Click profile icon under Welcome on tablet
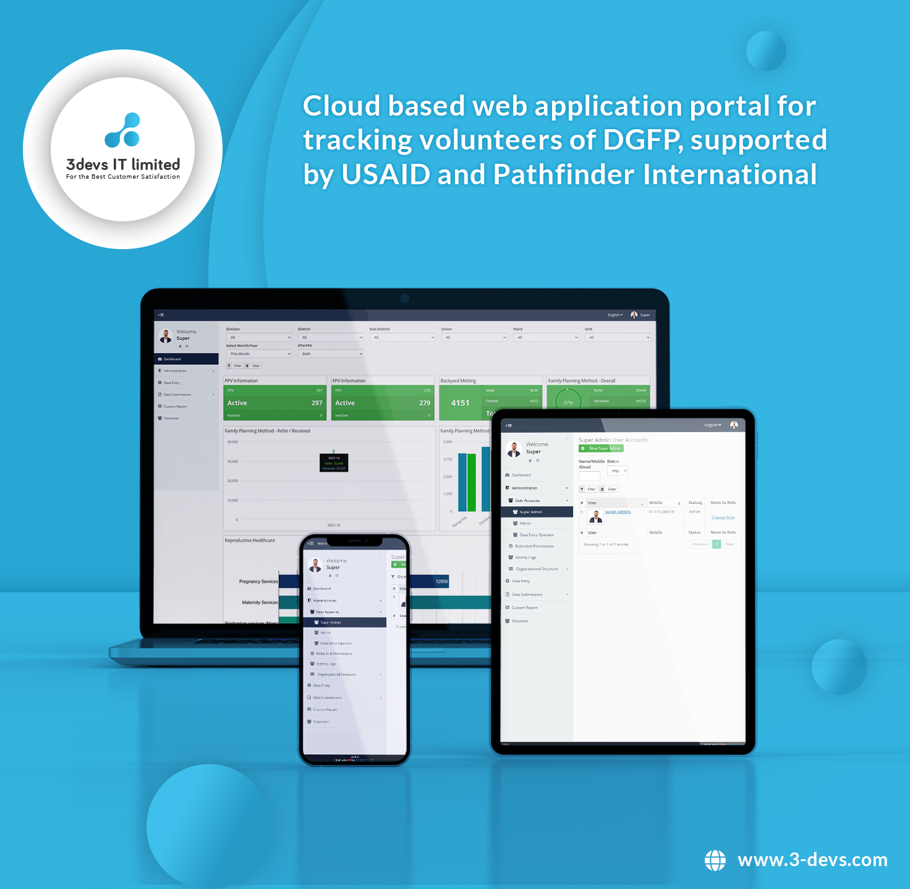Viewport: 910px width, 889px height. [x=530, y=460]
